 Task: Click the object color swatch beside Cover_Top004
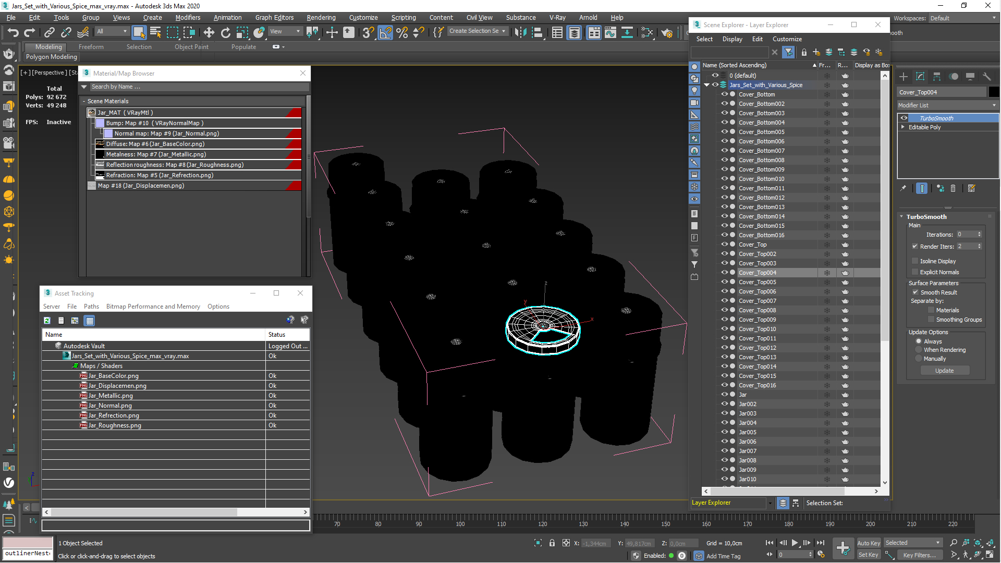click(994, 92)
